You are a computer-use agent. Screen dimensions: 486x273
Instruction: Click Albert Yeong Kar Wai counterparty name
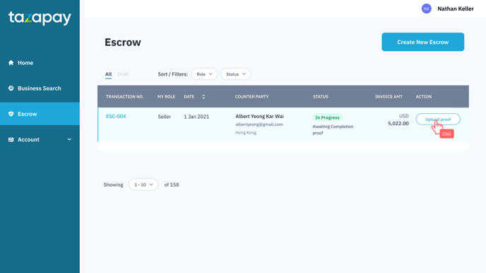click(x=259, y=116)
